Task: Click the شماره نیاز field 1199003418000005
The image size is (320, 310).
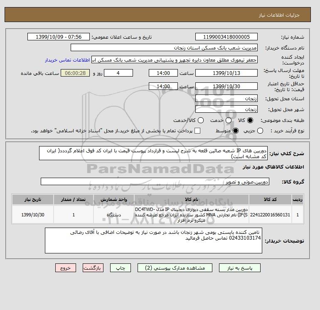Action: click(226, 37)
